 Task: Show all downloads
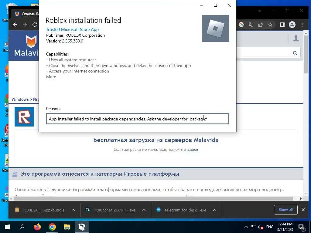click(285, 210)
